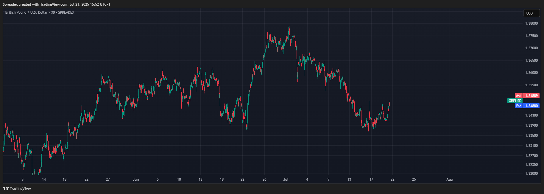This screenshot has height=194, width=544.
Task: Click the 1.32700 price axis label
Action: pyautogui.click(x=531, y=156)
